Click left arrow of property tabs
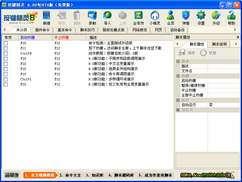242x182 pixels. [x=177, y=44]
